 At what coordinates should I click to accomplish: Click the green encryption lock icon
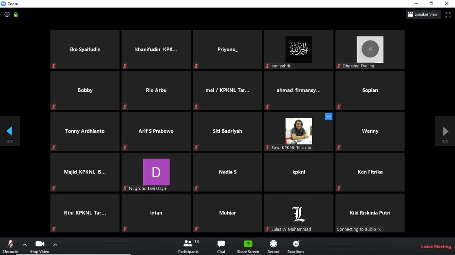tap(16, 15)
